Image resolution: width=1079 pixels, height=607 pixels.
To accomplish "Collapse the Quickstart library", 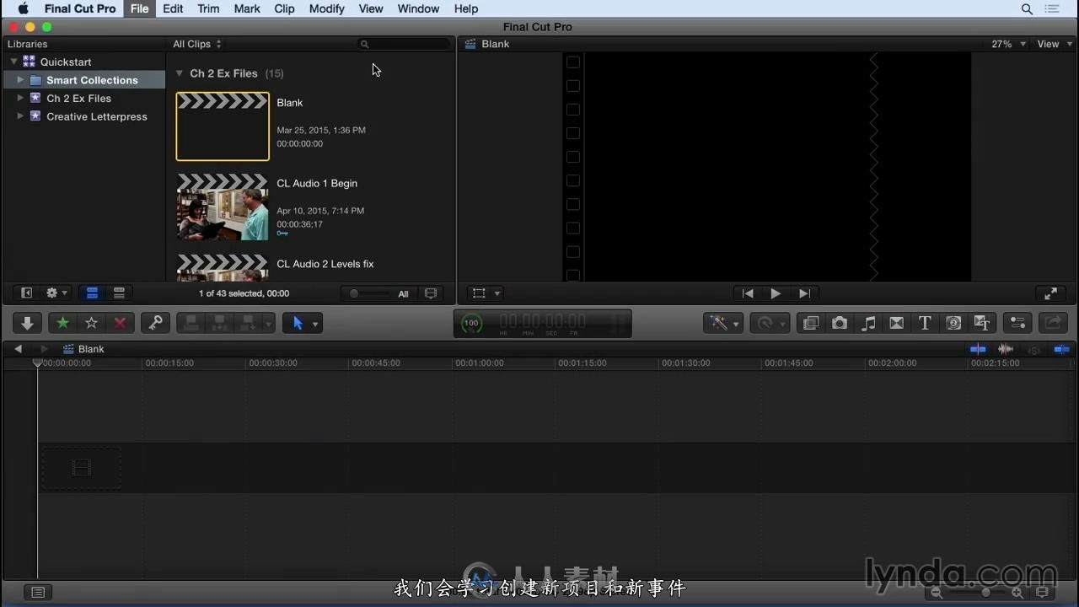I will pyautogui.click(x=14, y=62).
